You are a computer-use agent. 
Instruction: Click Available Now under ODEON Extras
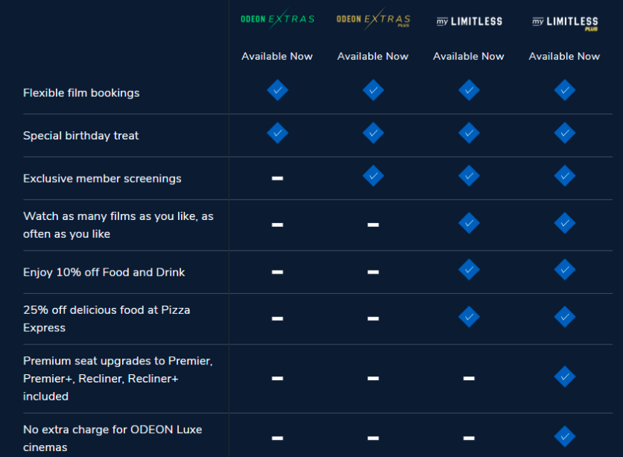coord(277,57)
